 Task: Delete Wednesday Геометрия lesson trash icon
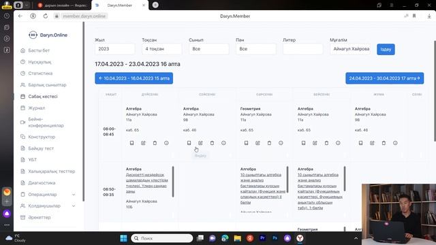pyautogui.click(x=269, y=143)
